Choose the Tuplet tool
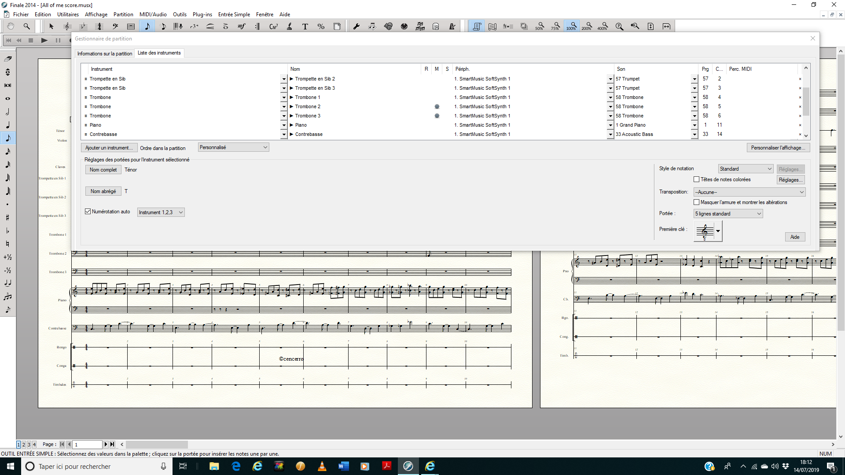The height and width of the screenshot is (475, 845). pyautogui.click(x=194, y=26)
